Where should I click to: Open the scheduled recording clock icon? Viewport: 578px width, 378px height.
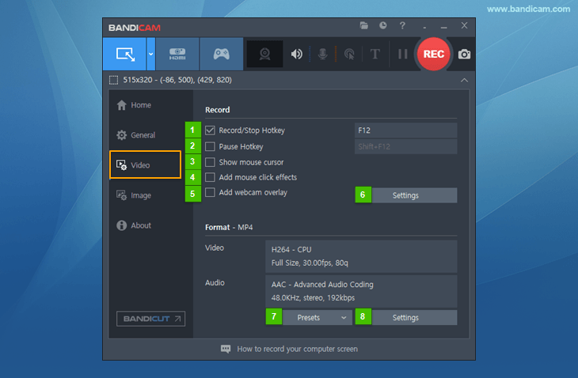pyautogui.click(x=383, y=25)
